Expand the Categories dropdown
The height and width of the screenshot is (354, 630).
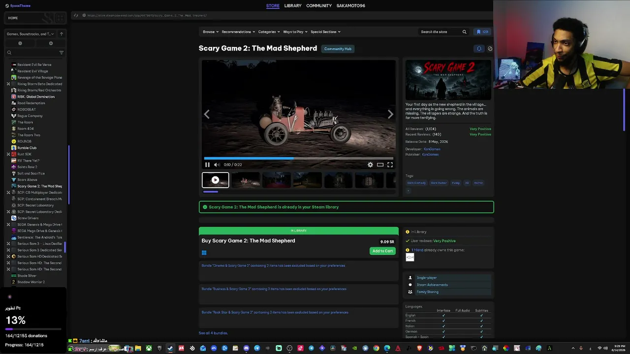click(269, 32)
